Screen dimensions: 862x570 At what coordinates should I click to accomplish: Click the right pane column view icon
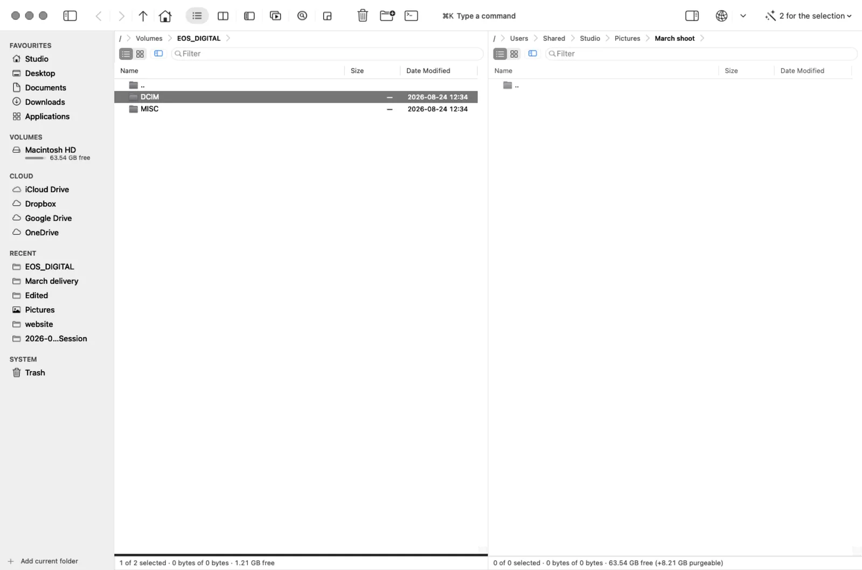pos(533,53)
